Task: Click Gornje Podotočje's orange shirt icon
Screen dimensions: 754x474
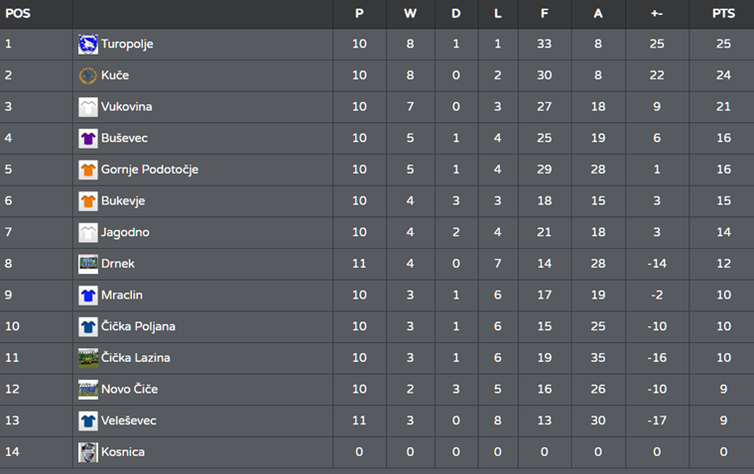Action: tap(88, 170)
